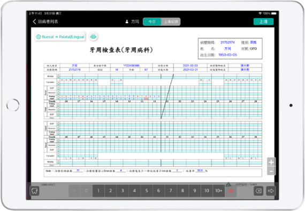Zoom in with the plus button

coord(271,162)
